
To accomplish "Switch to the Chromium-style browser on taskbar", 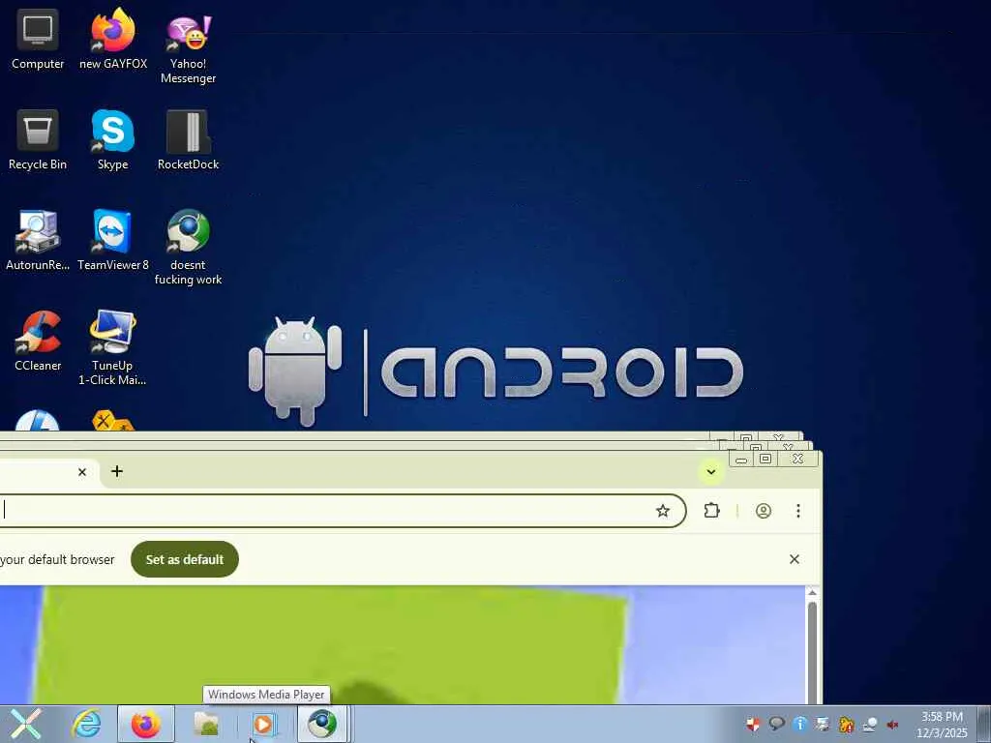I will click(x=322, y=724).
